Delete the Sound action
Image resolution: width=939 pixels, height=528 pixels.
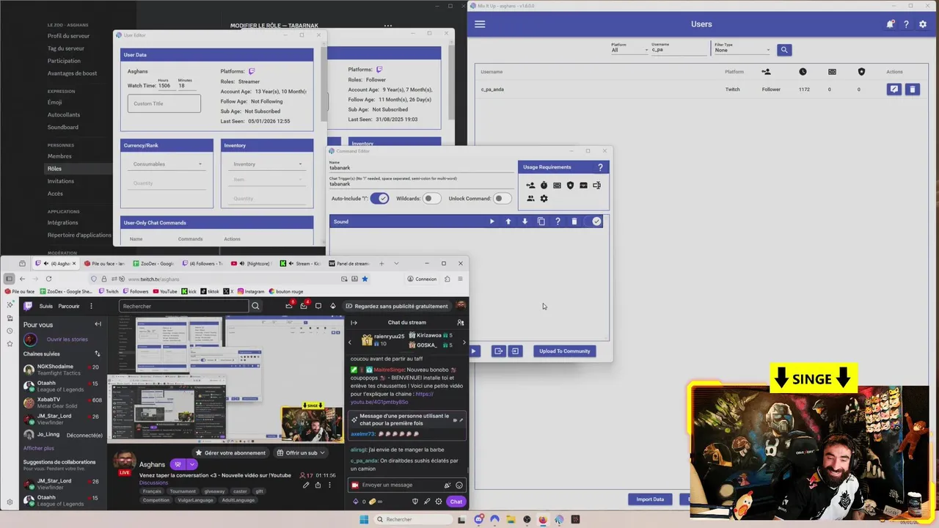[574, 221]
